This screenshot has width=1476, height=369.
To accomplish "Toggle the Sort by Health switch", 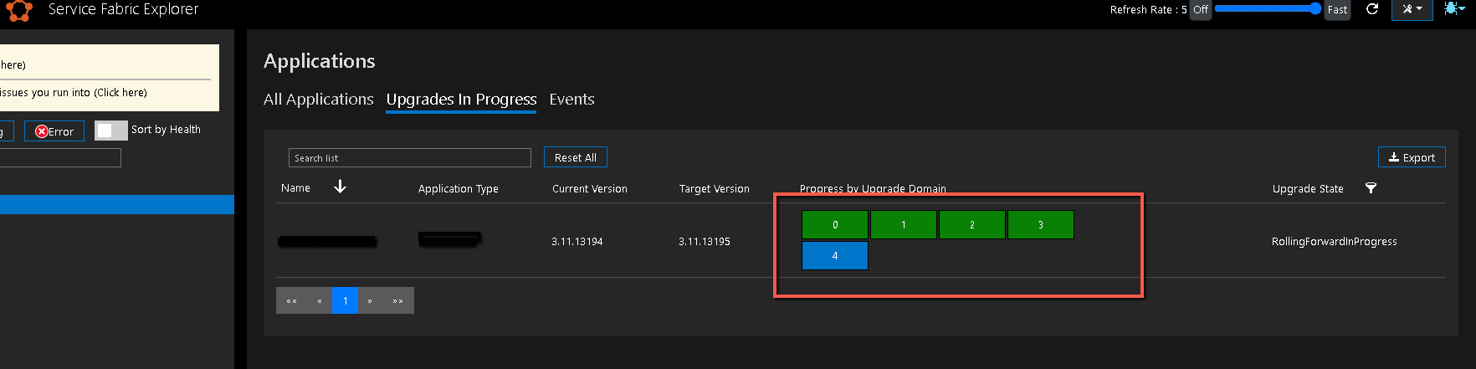I will [x=111, y=130].
